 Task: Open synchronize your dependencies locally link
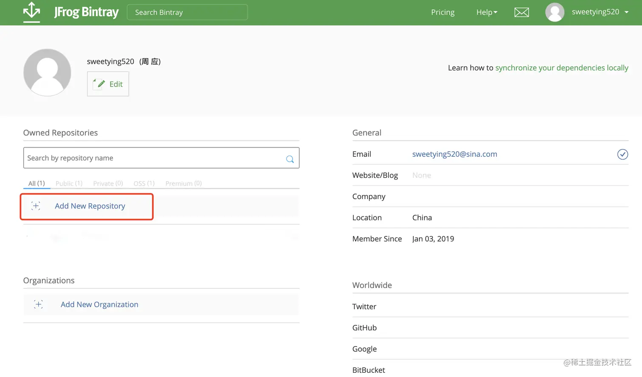562,68
